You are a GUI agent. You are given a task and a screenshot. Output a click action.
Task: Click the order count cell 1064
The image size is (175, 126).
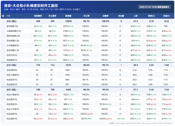coord(65,60)
